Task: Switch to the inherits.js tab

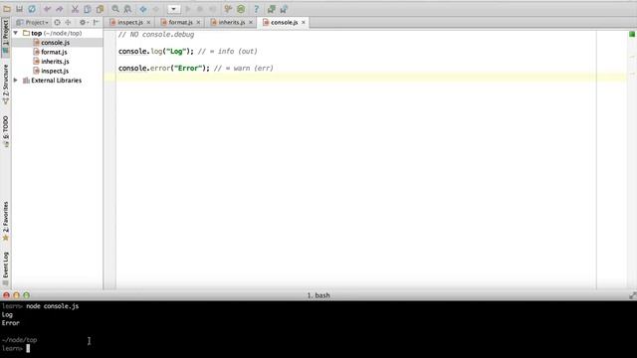Action: click(x=232, y=22)
